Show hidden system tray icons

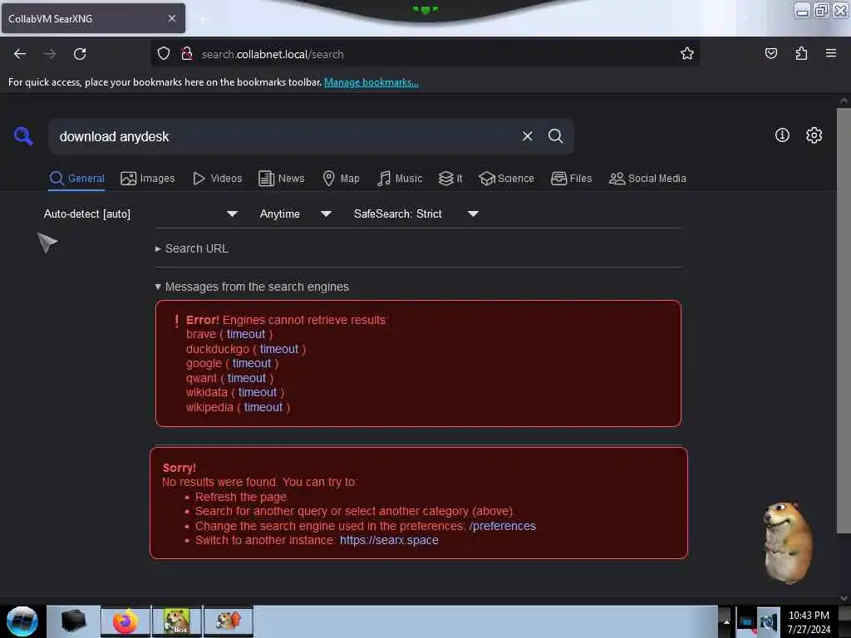[x=726, y=621]
